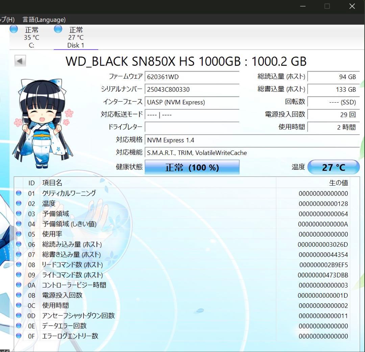Click status dot for 0C 使用時間 row

(x=19, y=305)
